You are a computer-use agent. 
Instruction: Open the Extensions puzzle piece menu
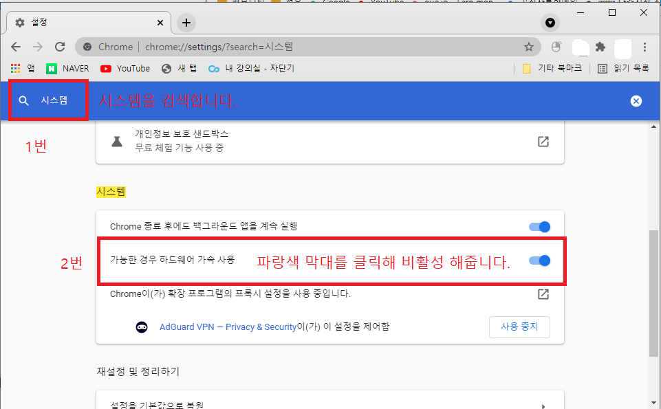pyautogui.click(x=600, y=47)
